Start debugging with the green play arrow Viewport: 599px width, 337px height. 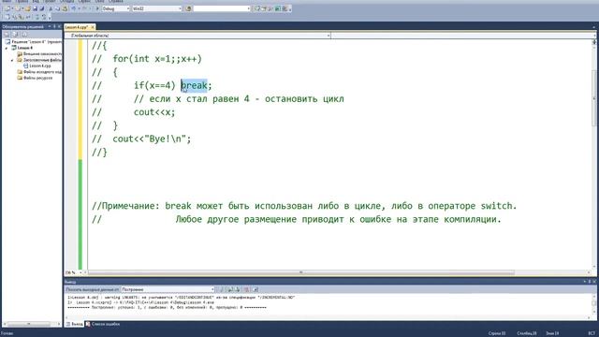[97, 8]
